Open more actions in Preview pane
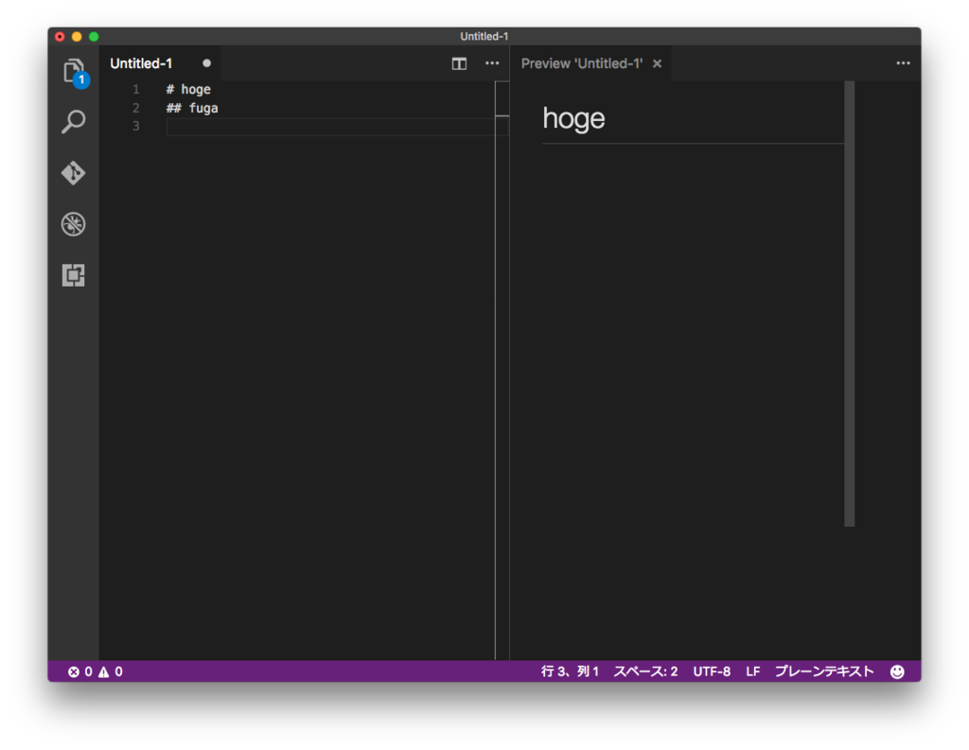969x750 pixels. (903, 63)
